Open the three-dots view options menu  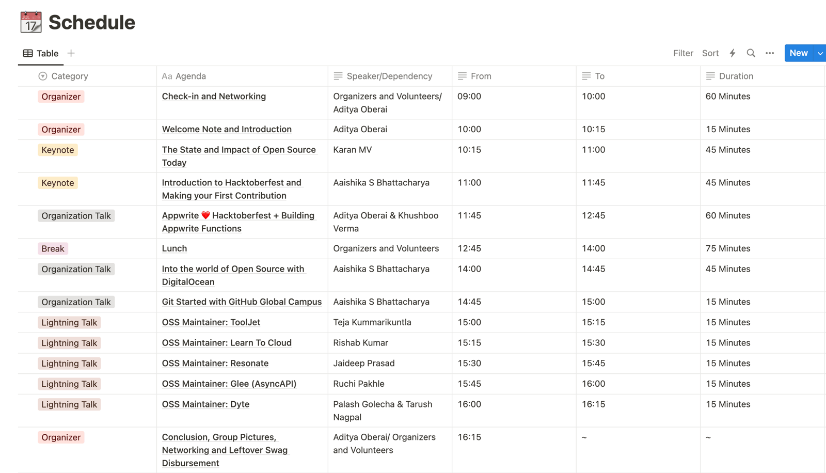click(x=769, y=53)
